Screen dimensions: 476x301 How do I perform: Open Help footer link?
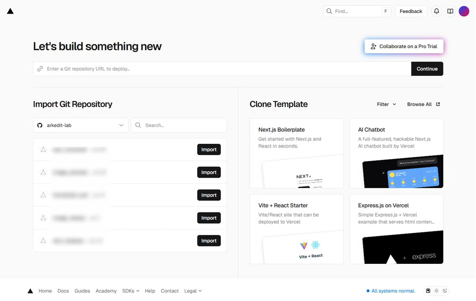(150, 291)
